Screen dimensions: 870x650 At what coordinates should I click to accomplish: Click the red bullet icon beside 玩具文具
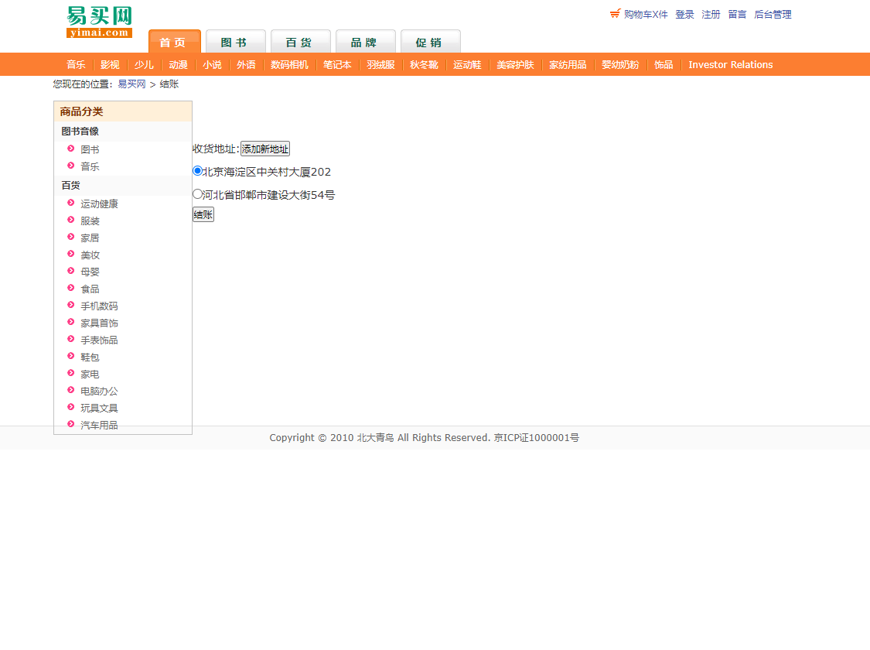coord(70,408)
